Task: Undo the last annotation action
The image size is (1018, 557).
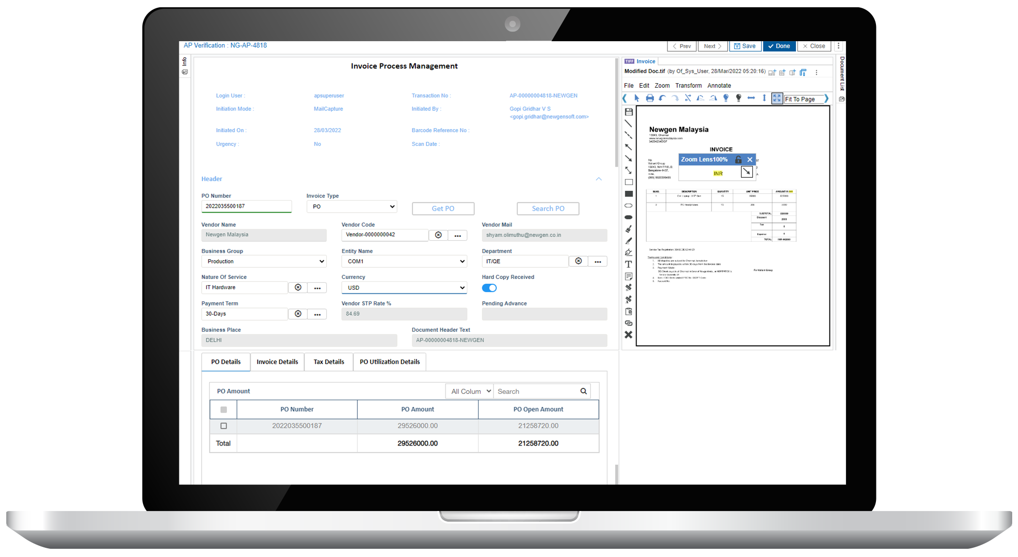Action: 662,98
